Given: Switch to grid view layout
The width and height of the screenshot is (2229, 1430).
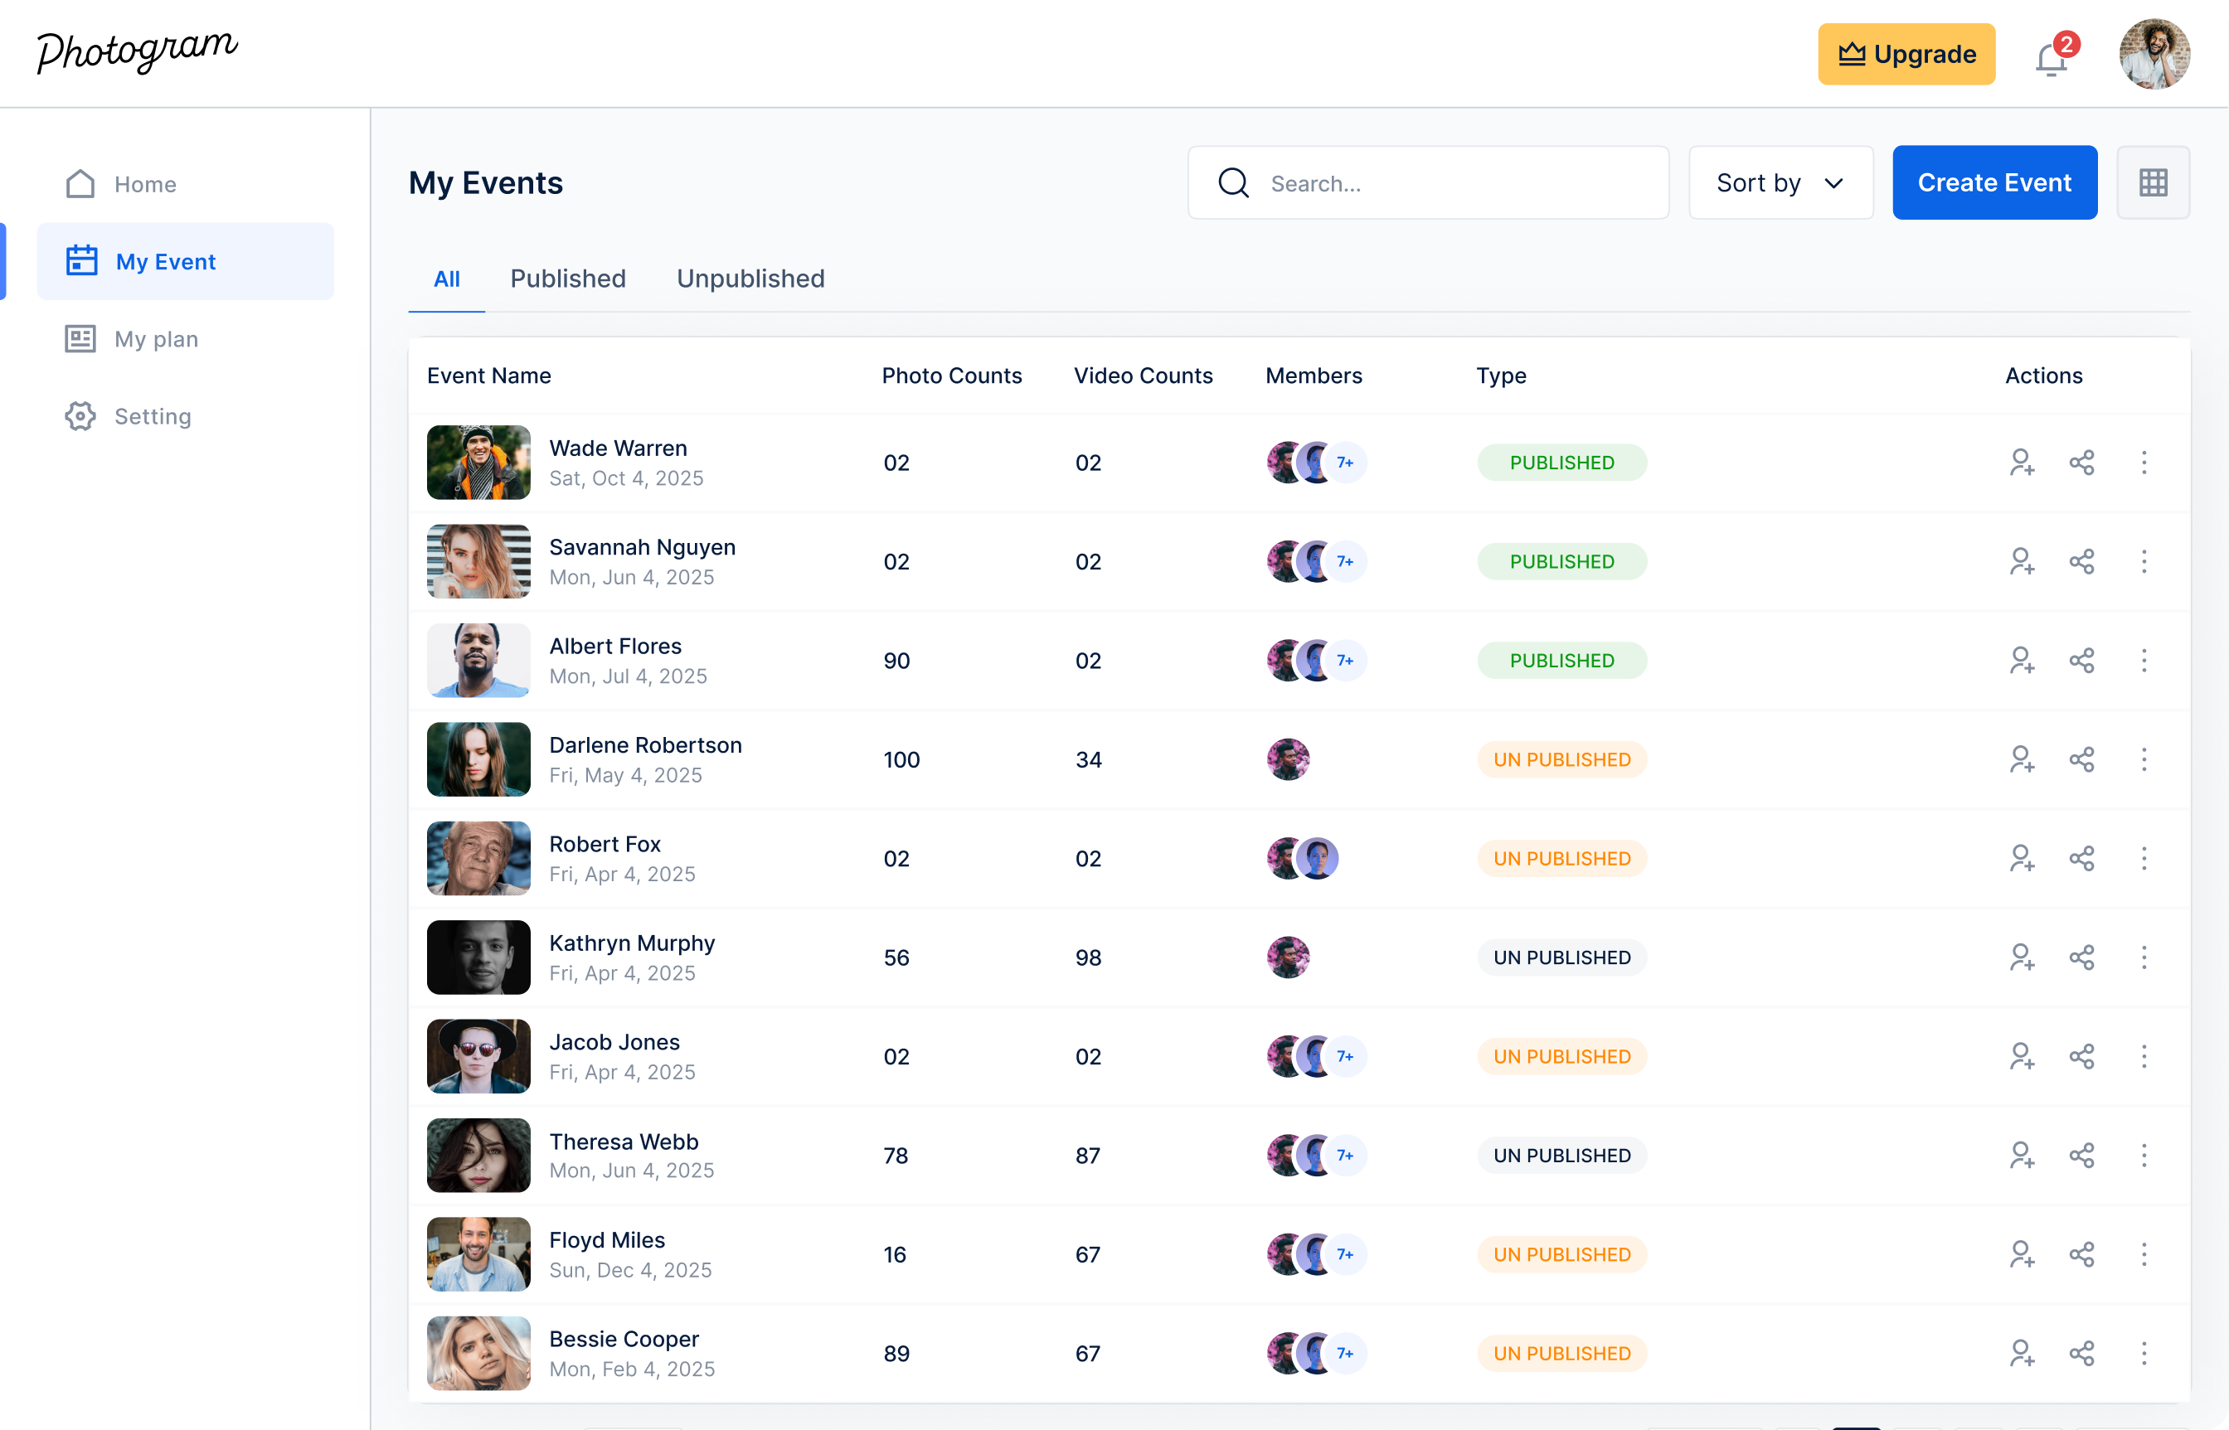Looking at the screenshot, I should point(2153,183).
